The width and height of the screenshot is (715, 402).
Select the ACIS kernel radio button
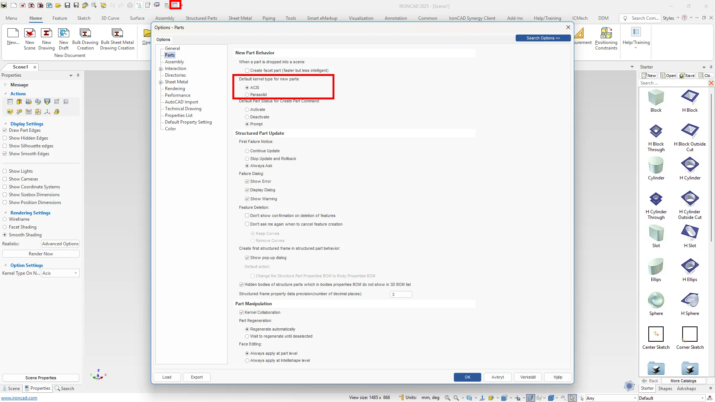pyautogui.click(x=247, y=87)
